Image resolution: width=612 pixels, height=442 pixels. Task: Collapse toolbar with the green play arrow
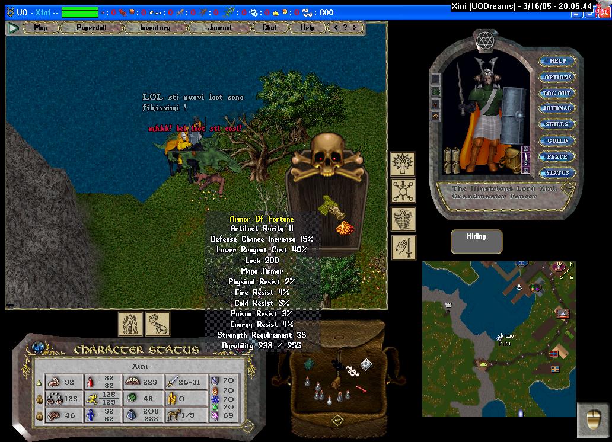click(13, 28)
